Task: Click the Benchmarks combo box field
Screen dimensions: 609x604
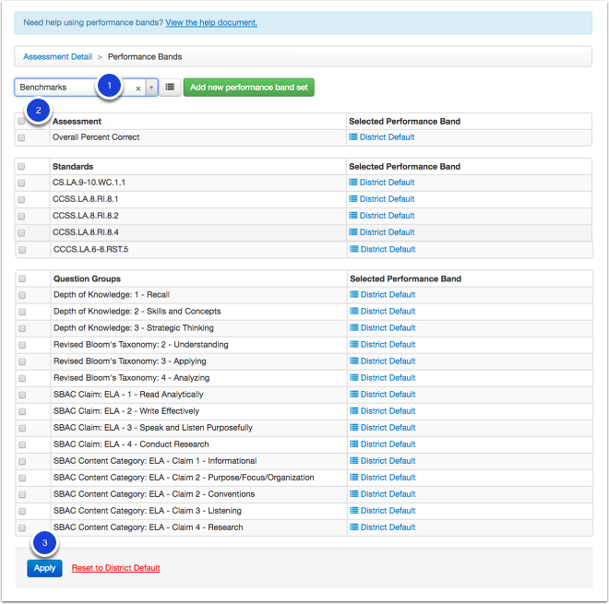Action: [x=86, y=88]
